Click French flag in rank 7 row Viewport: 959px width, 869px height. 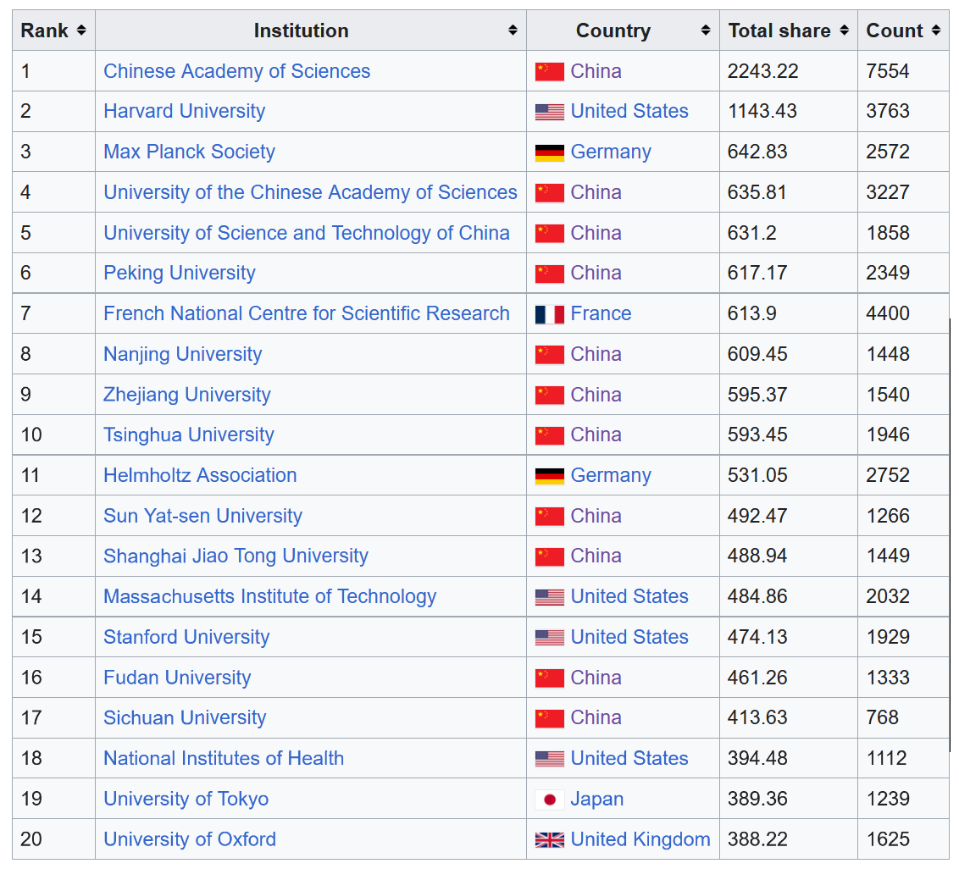[549, 314]
